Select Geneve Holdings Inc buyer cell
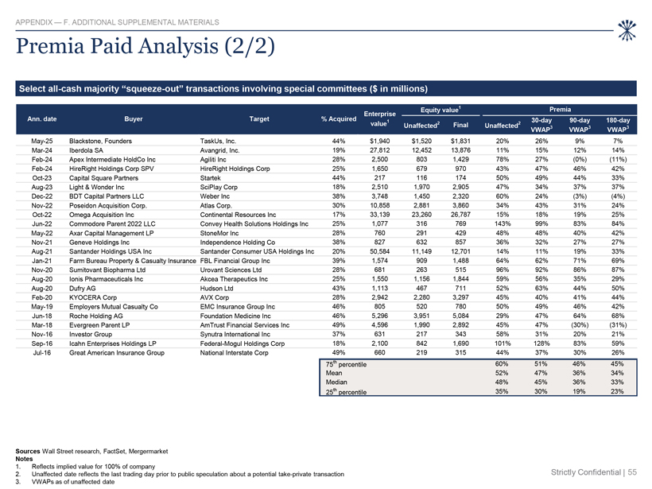 point(99,242)
